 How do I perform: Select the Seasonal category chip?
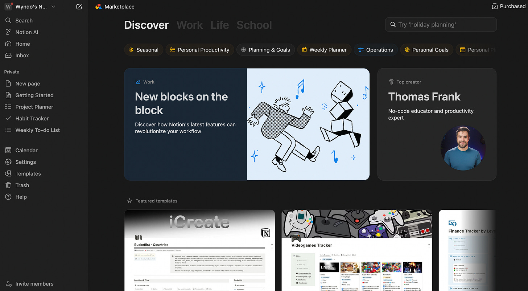[144, 50]
